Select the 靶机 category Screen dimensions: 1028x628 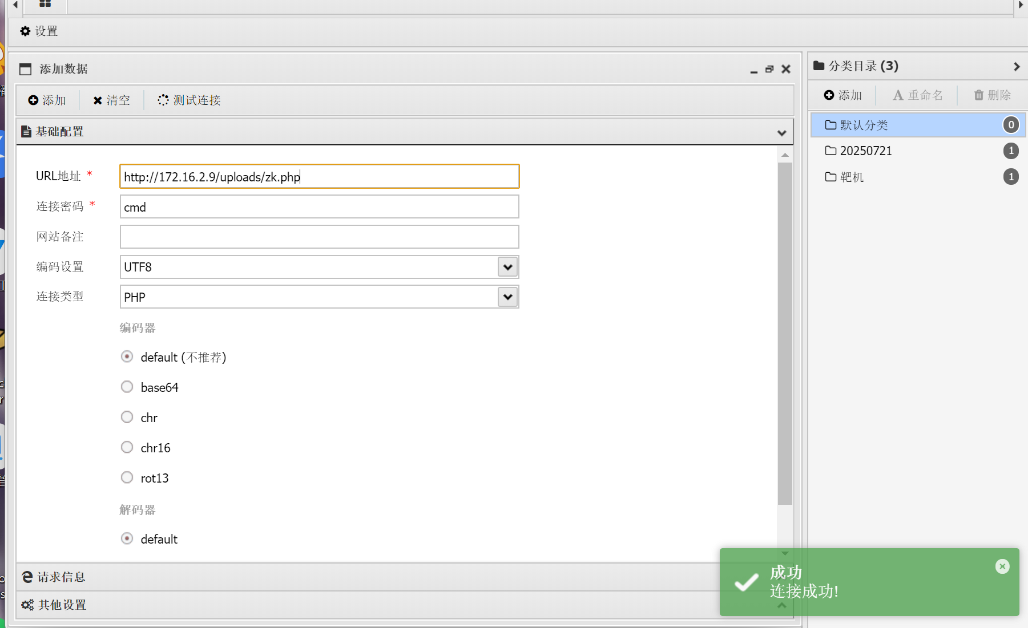point(918,177)
